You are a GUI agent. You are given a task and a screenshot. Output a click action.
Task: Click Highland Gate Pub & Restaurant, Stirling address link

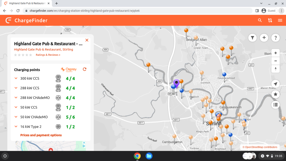(x=43, y=49)
